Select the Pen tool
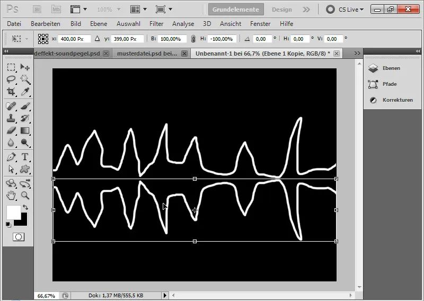Image resolution: width=424 pixels, height=301 pixels. (x=11, y=156)
